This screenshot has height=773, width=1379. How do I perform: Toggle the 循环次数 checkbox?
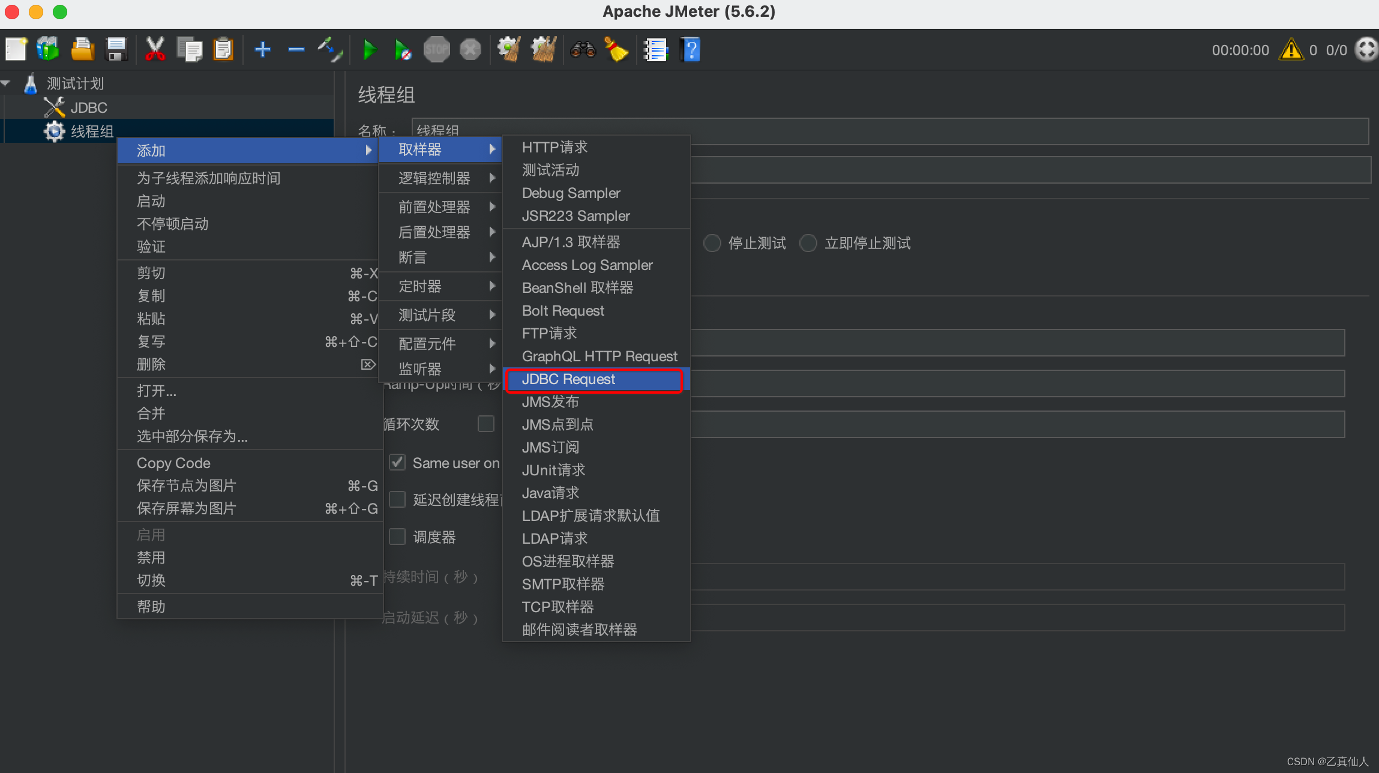coord(486,424)
